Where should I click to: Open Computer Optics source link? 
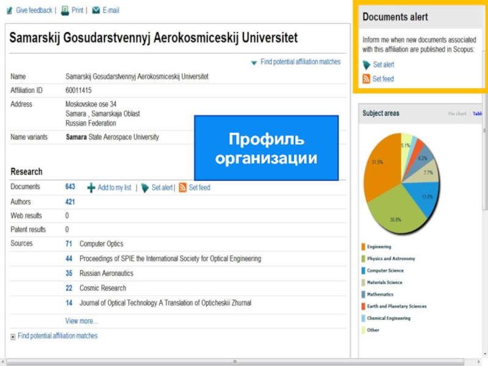(101, 244)
